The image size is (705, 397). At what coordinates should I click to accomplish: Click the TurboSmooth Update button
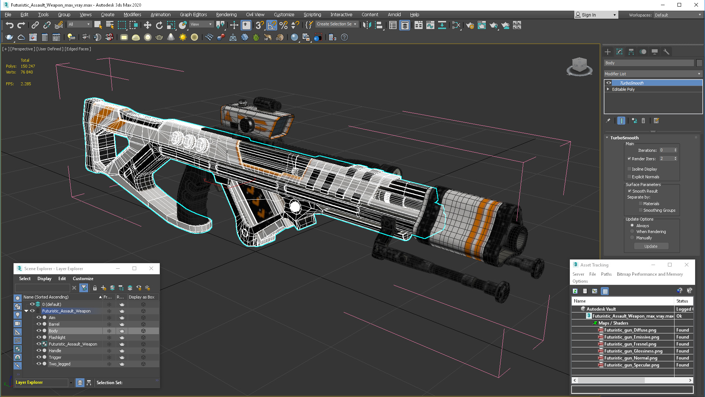[x=651, y=246]
